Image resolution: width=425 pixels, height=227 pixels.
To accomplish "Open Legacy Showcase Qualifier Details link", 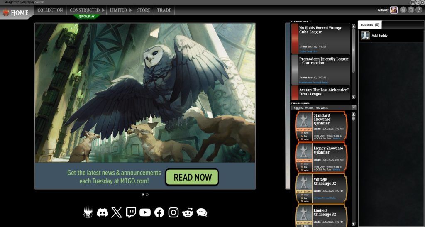I will coord(336,170).
